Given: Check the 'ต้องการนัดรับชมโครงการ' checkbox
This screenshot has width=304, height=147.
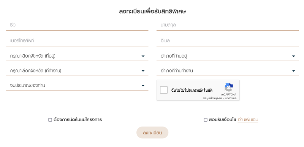Looking at the screenshot, I should [50, 120].
